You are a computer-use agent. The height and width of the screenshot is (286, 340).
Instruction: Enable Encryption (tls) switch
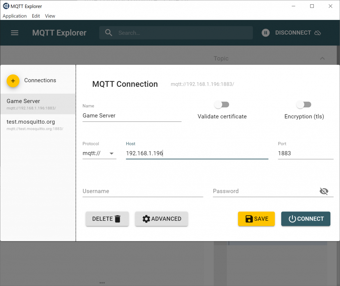(304, 105)
